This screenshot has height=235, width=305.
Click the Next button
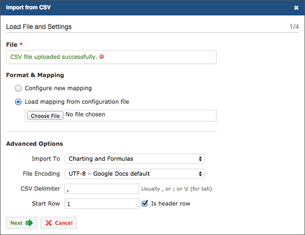pyautogui.click(x=22, y=223)
